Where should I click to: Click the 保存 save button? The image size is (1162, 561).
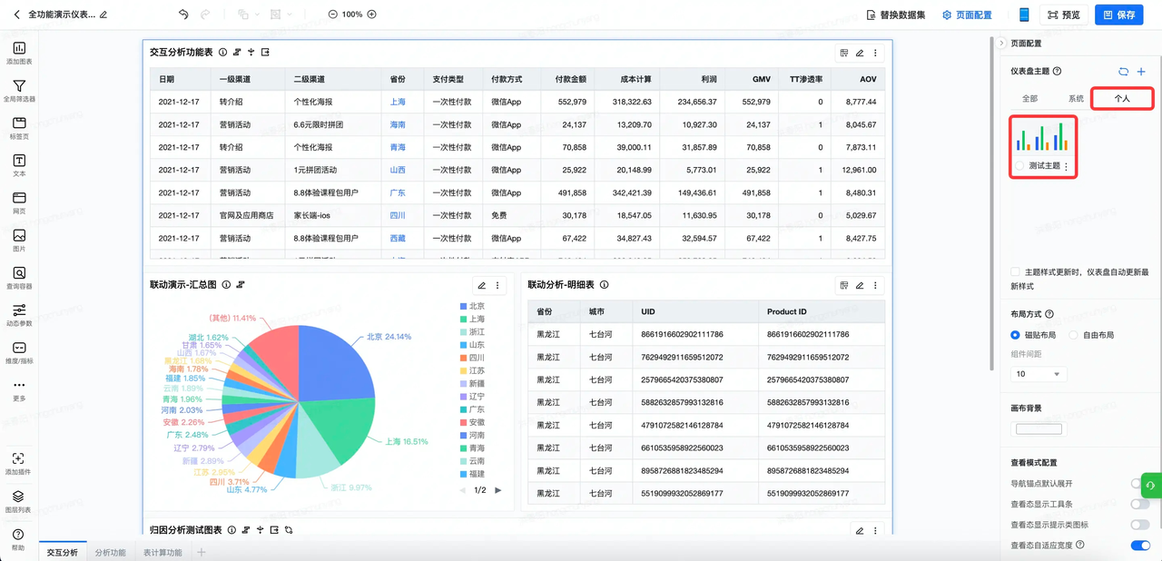click(x=1118, y=15)
